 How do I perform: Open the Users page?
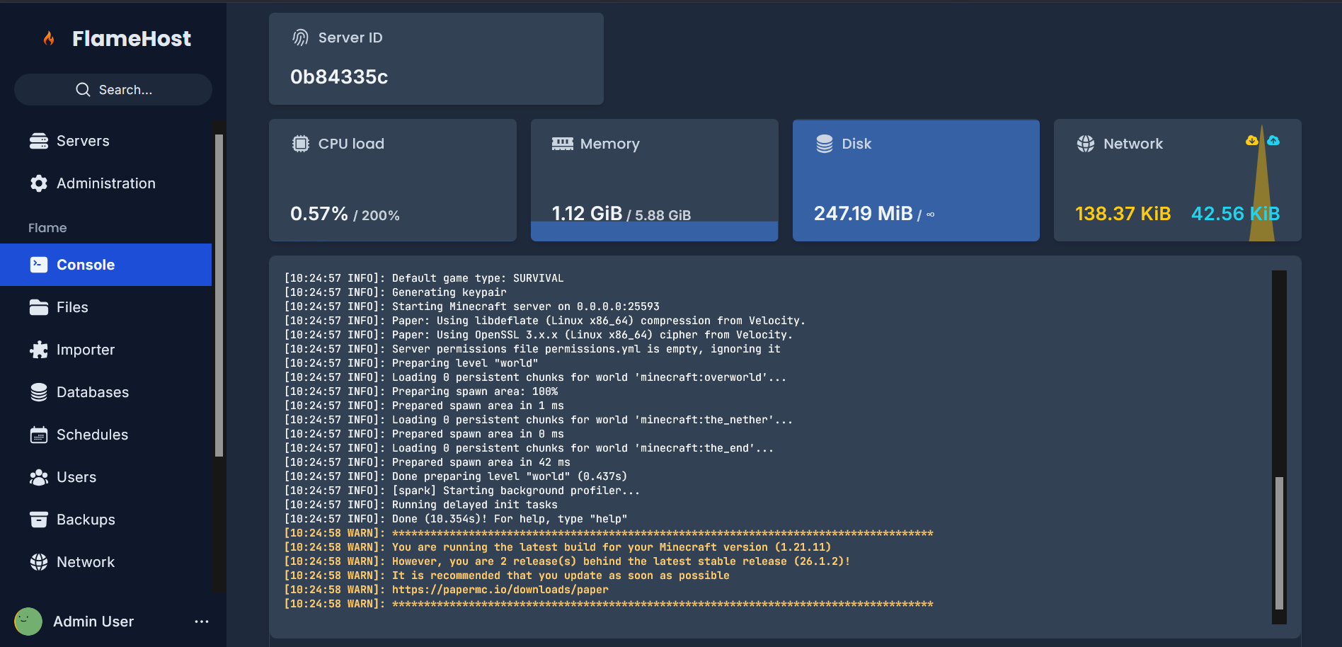tap(106, 477)
